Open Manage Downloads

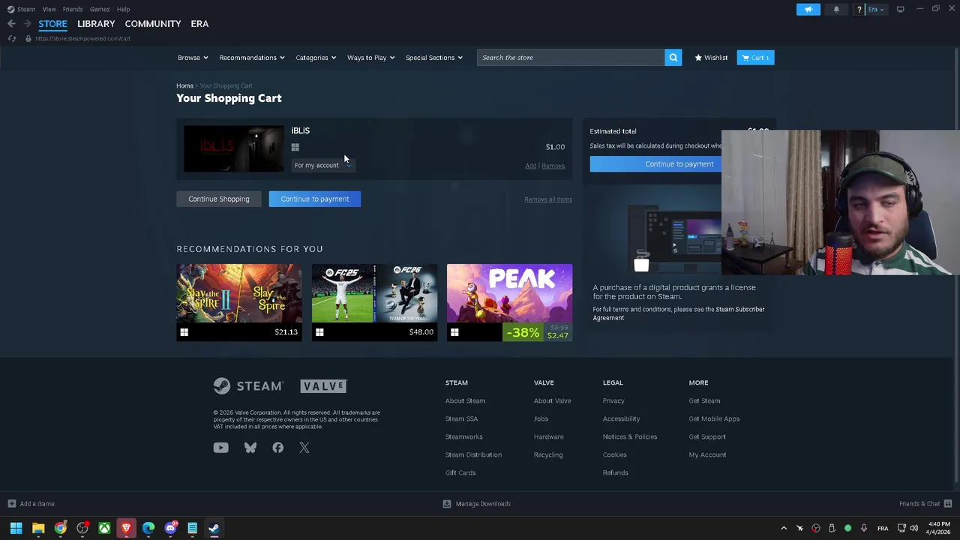coord(477,504)
